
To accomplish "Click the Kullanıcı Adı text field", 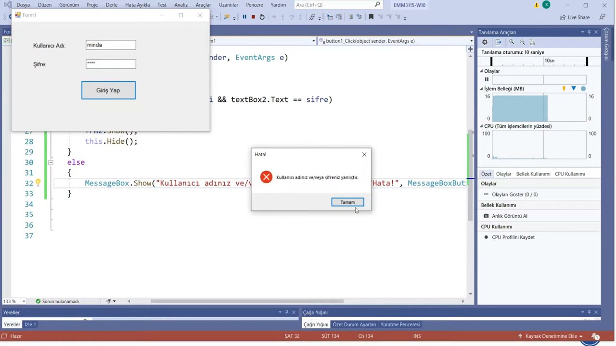I will 111,45.
